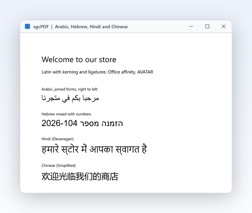Image resolution: width=252 pixels, height=213 pixels.
Task: Minimize the sgcPDF window
Action: pos(191,27)
